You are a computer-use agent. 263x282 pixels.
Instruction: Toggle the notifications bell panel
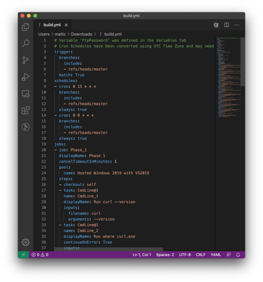point(238,255)
